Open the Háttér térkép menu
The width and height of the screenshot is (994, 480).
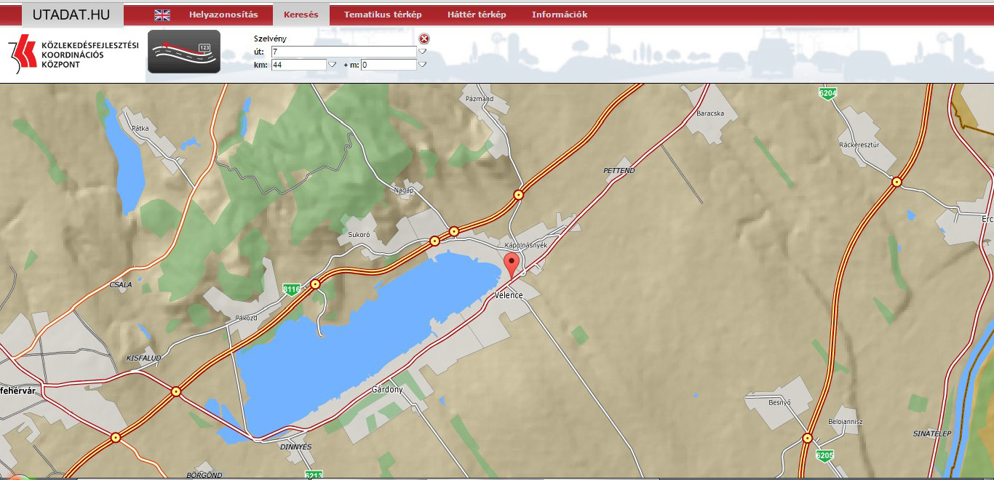(477, 15)
